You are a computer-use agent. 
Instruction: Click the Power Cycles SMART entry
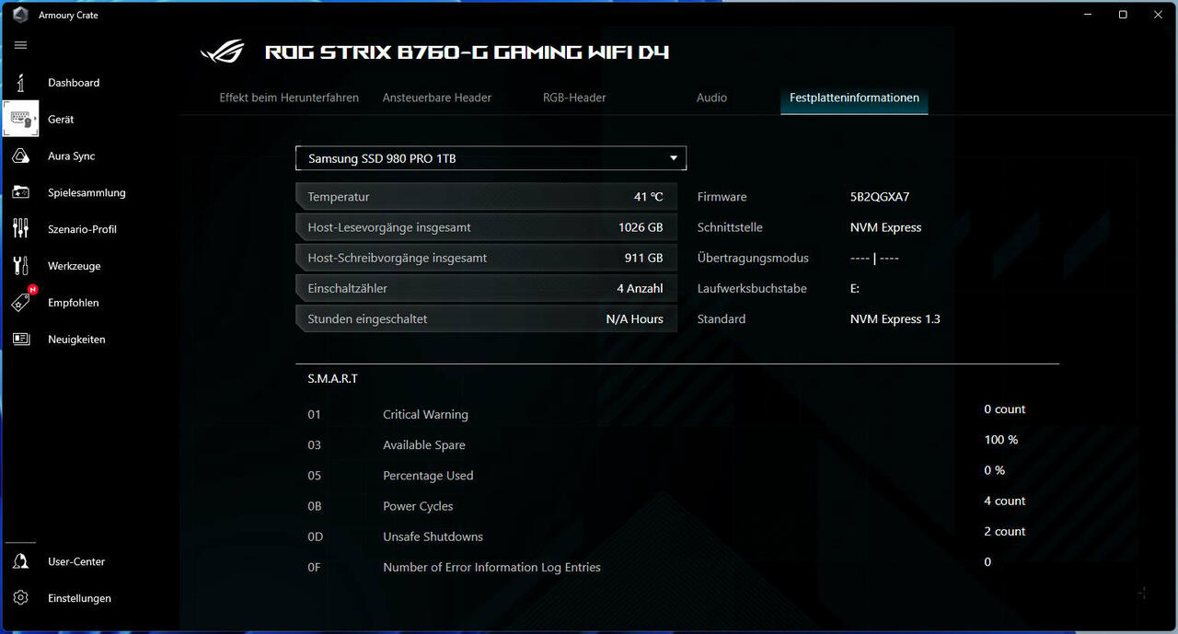point(418,506)
